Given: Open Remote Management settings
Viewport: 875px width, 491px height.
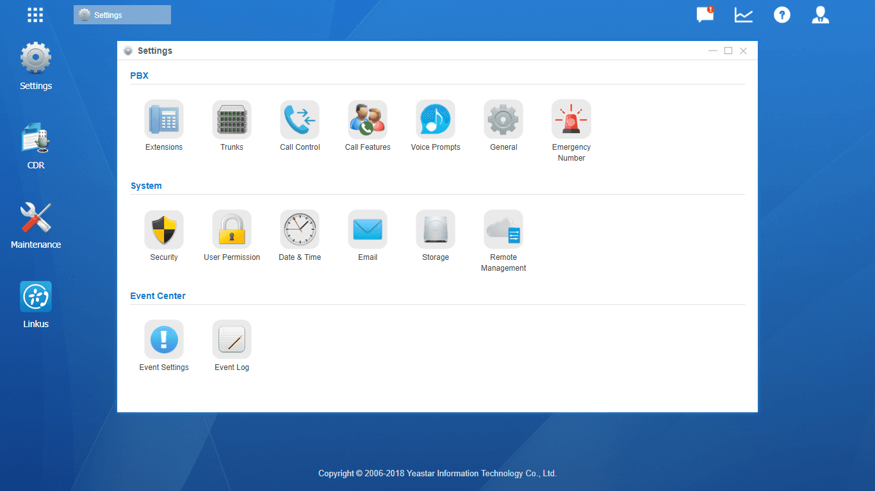Looking at the screenshot, I should pyautogui.click(x=503, y=236).
